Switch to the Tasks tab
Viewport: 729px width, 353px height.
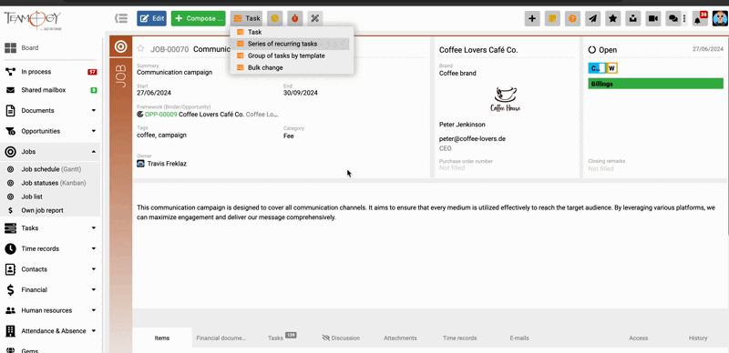(282, 338)
